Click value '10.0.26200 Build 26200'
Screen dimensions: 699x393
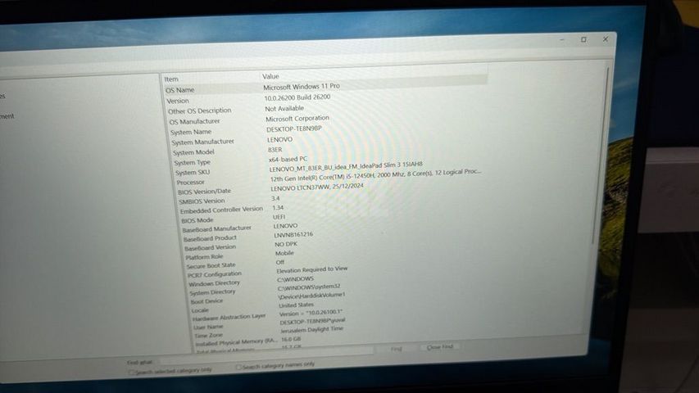click(x=297, y=97)
